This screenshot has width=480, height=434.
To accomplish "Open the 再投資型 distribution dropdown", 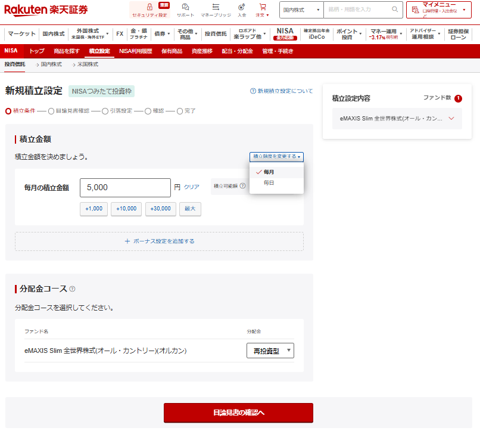I will point(270,351).
